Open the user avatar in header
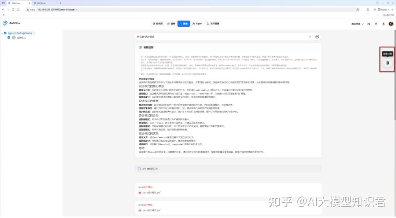Image resolution: width=396 pixels, height=218 pixels. 391,24
